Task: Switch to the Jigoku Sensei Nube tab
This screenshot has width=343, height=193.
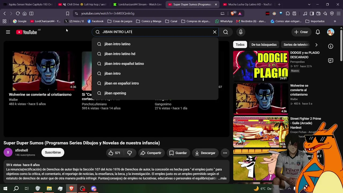Action: [28, 4]
